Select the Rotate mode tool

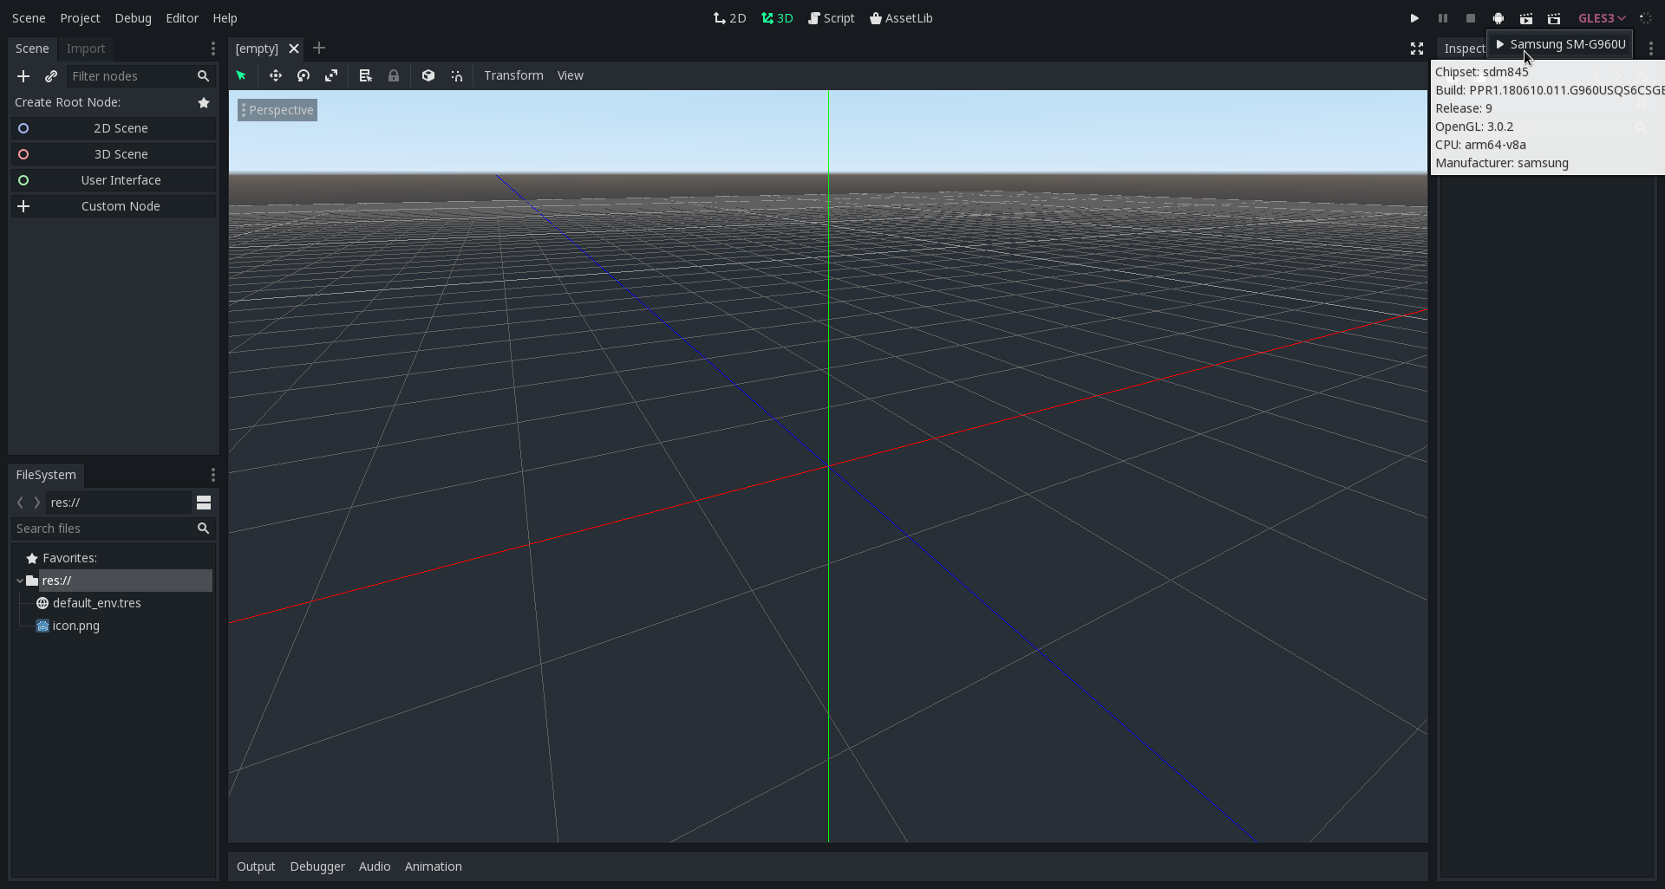click(x=304, y=76)
